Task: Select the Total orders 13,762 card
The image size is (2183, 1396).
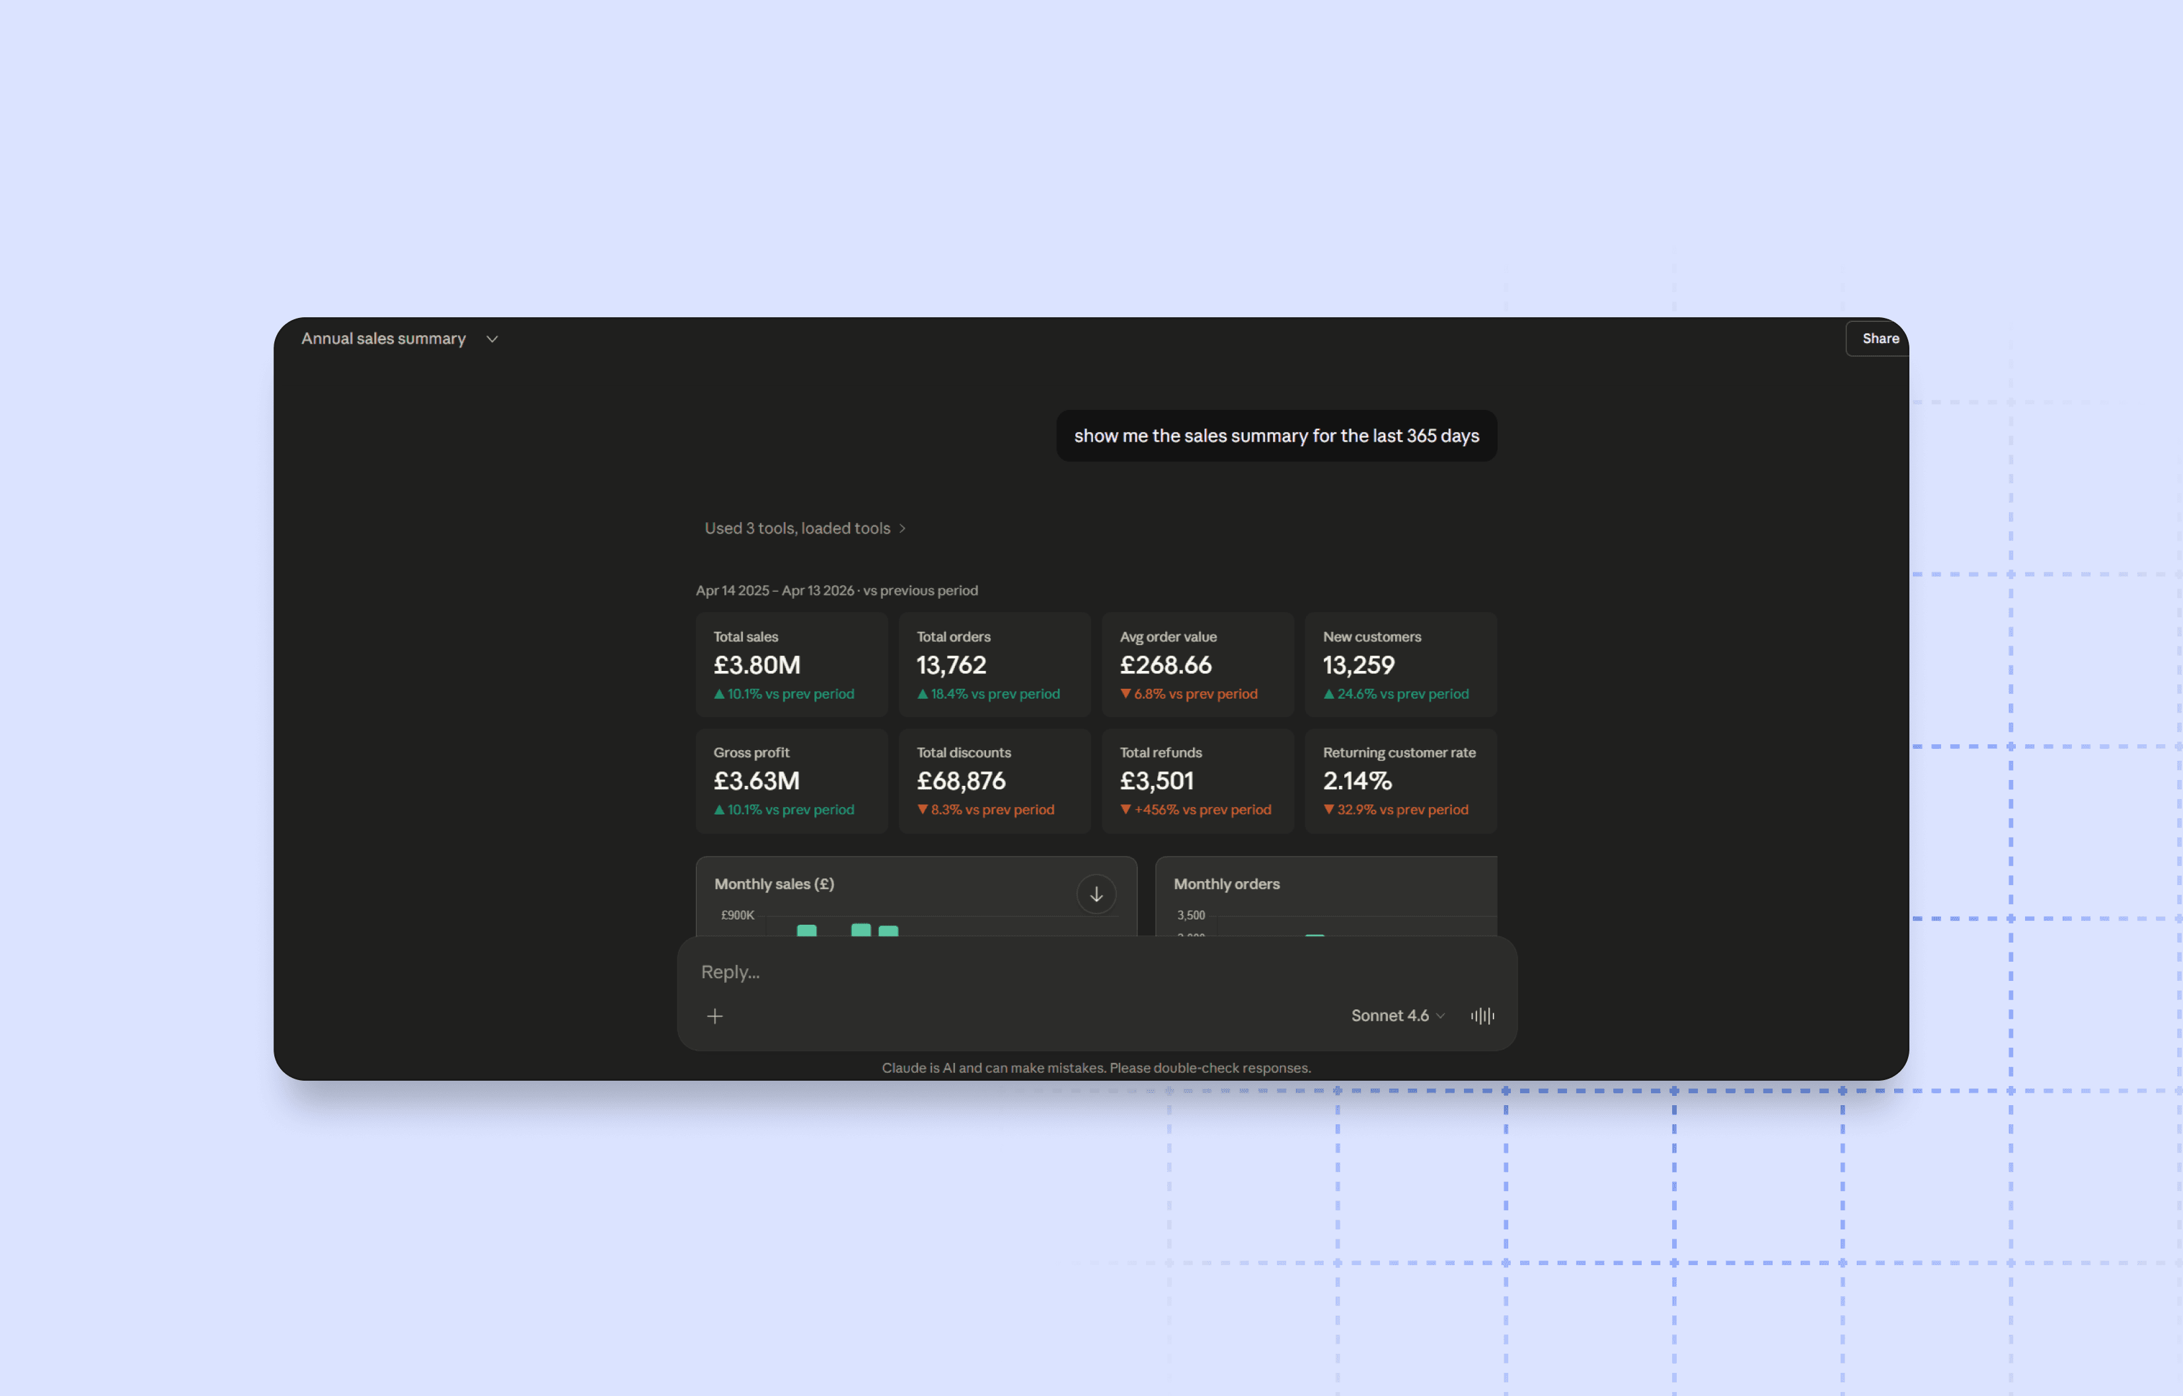Action: 993,664
